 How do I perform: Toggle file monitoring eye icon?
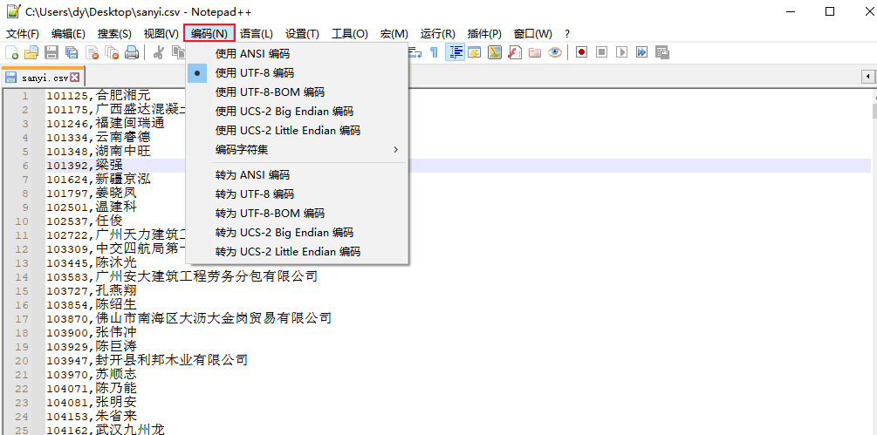555,52
